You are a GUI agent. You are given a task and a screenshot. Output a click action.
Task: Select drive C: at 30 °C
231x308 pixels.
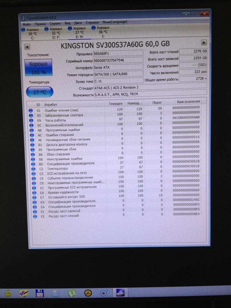tap(30, 34)
